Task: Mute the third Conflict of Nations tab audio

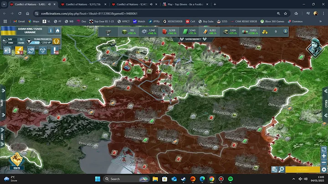Action: (x=151, y=4)
